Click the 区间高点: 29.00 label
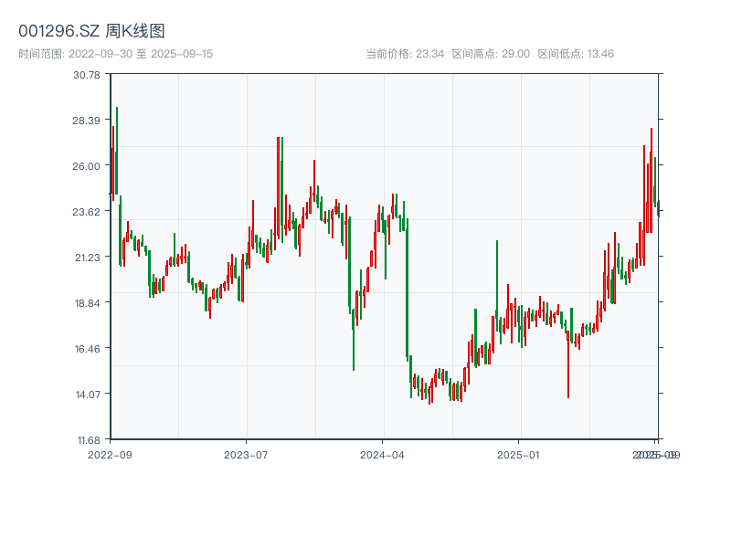 [491, 54]
